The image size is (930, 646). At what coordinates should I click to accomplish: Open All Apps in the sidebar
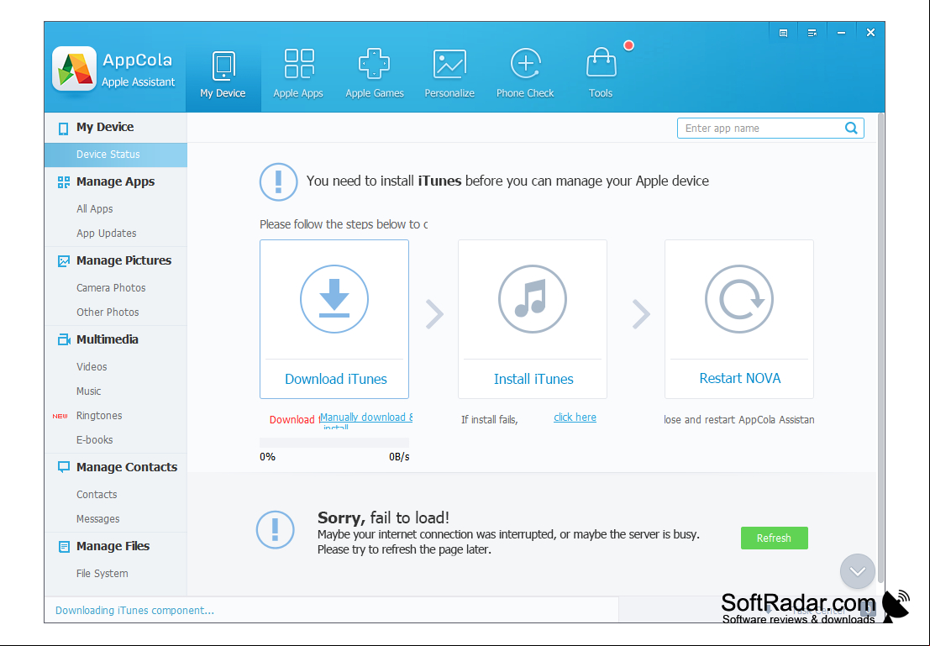pyautogui.click(x=94, y=209)
